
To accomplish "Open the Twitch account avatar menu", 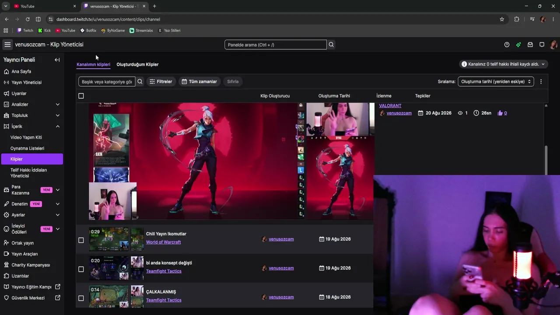I will click(553, 45).
